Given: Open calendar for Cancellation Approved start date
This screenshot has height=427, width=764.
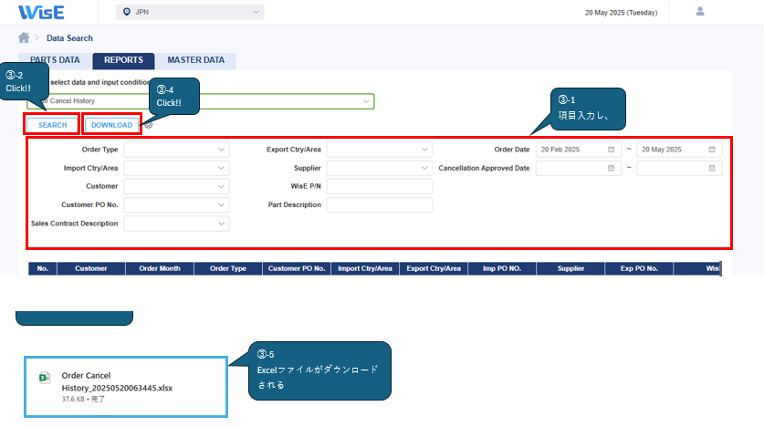Looking at the screenshot, I should pyautogui.click(x=611, y=168).
